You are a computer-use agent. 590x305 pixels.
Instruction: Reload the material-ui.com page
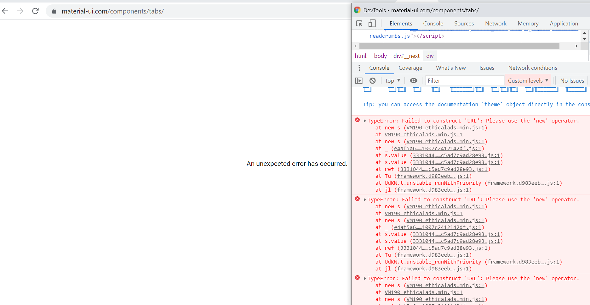35,11
